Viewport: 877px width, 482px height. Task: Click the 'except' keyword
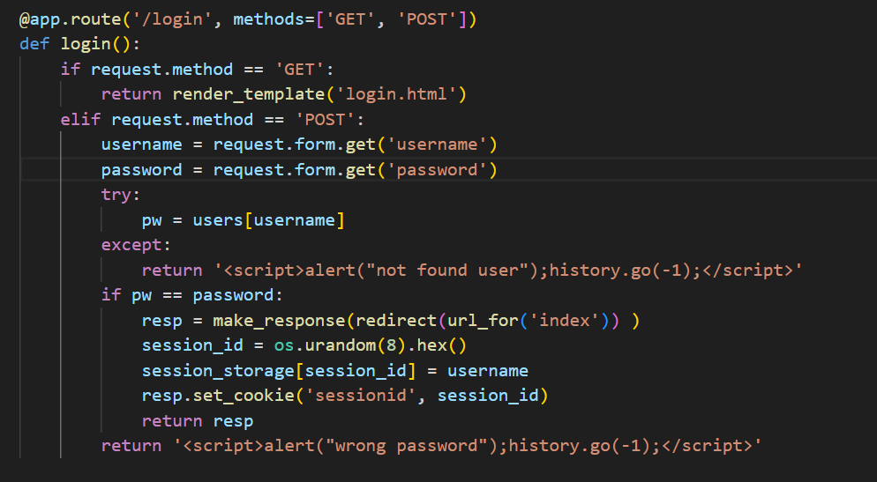131,245
